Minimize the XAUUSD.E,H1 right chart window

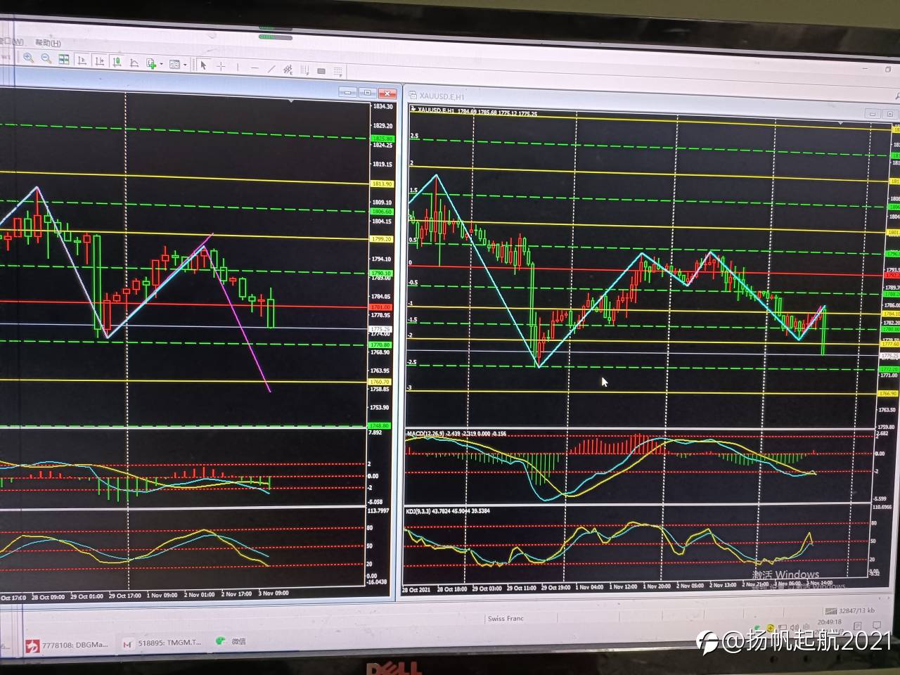[872, 113]
